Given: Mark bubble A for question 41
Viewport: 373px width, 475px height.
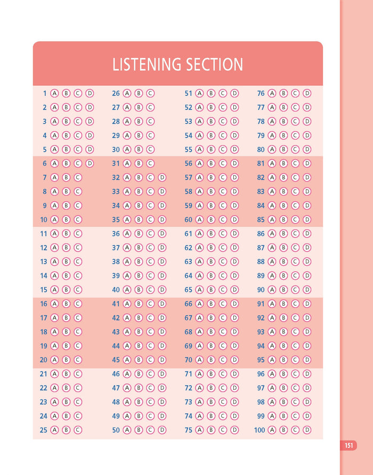Looking at the screenshot, I should click(x=127, y=304).
